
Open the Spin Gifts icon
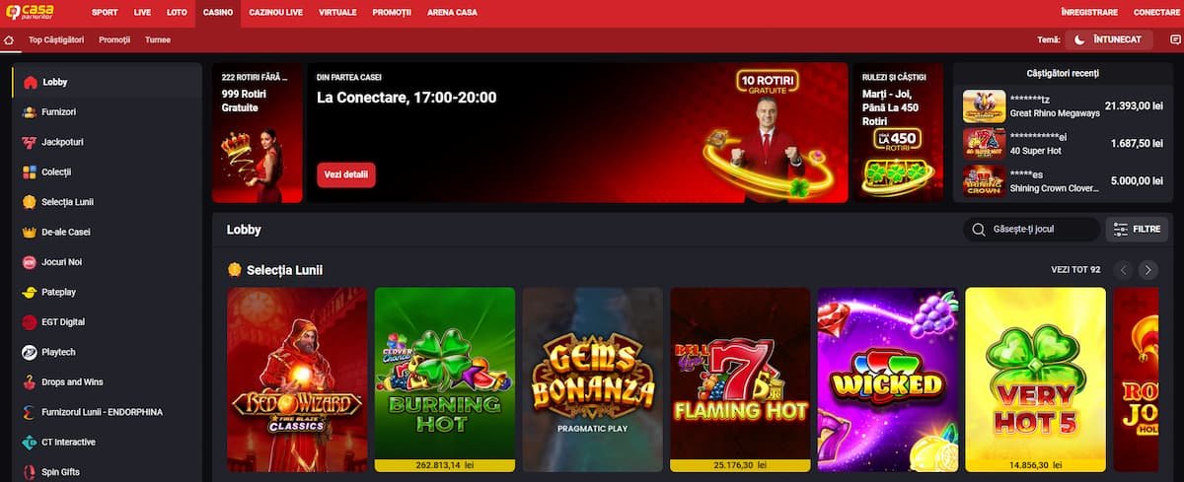point(30,472)
